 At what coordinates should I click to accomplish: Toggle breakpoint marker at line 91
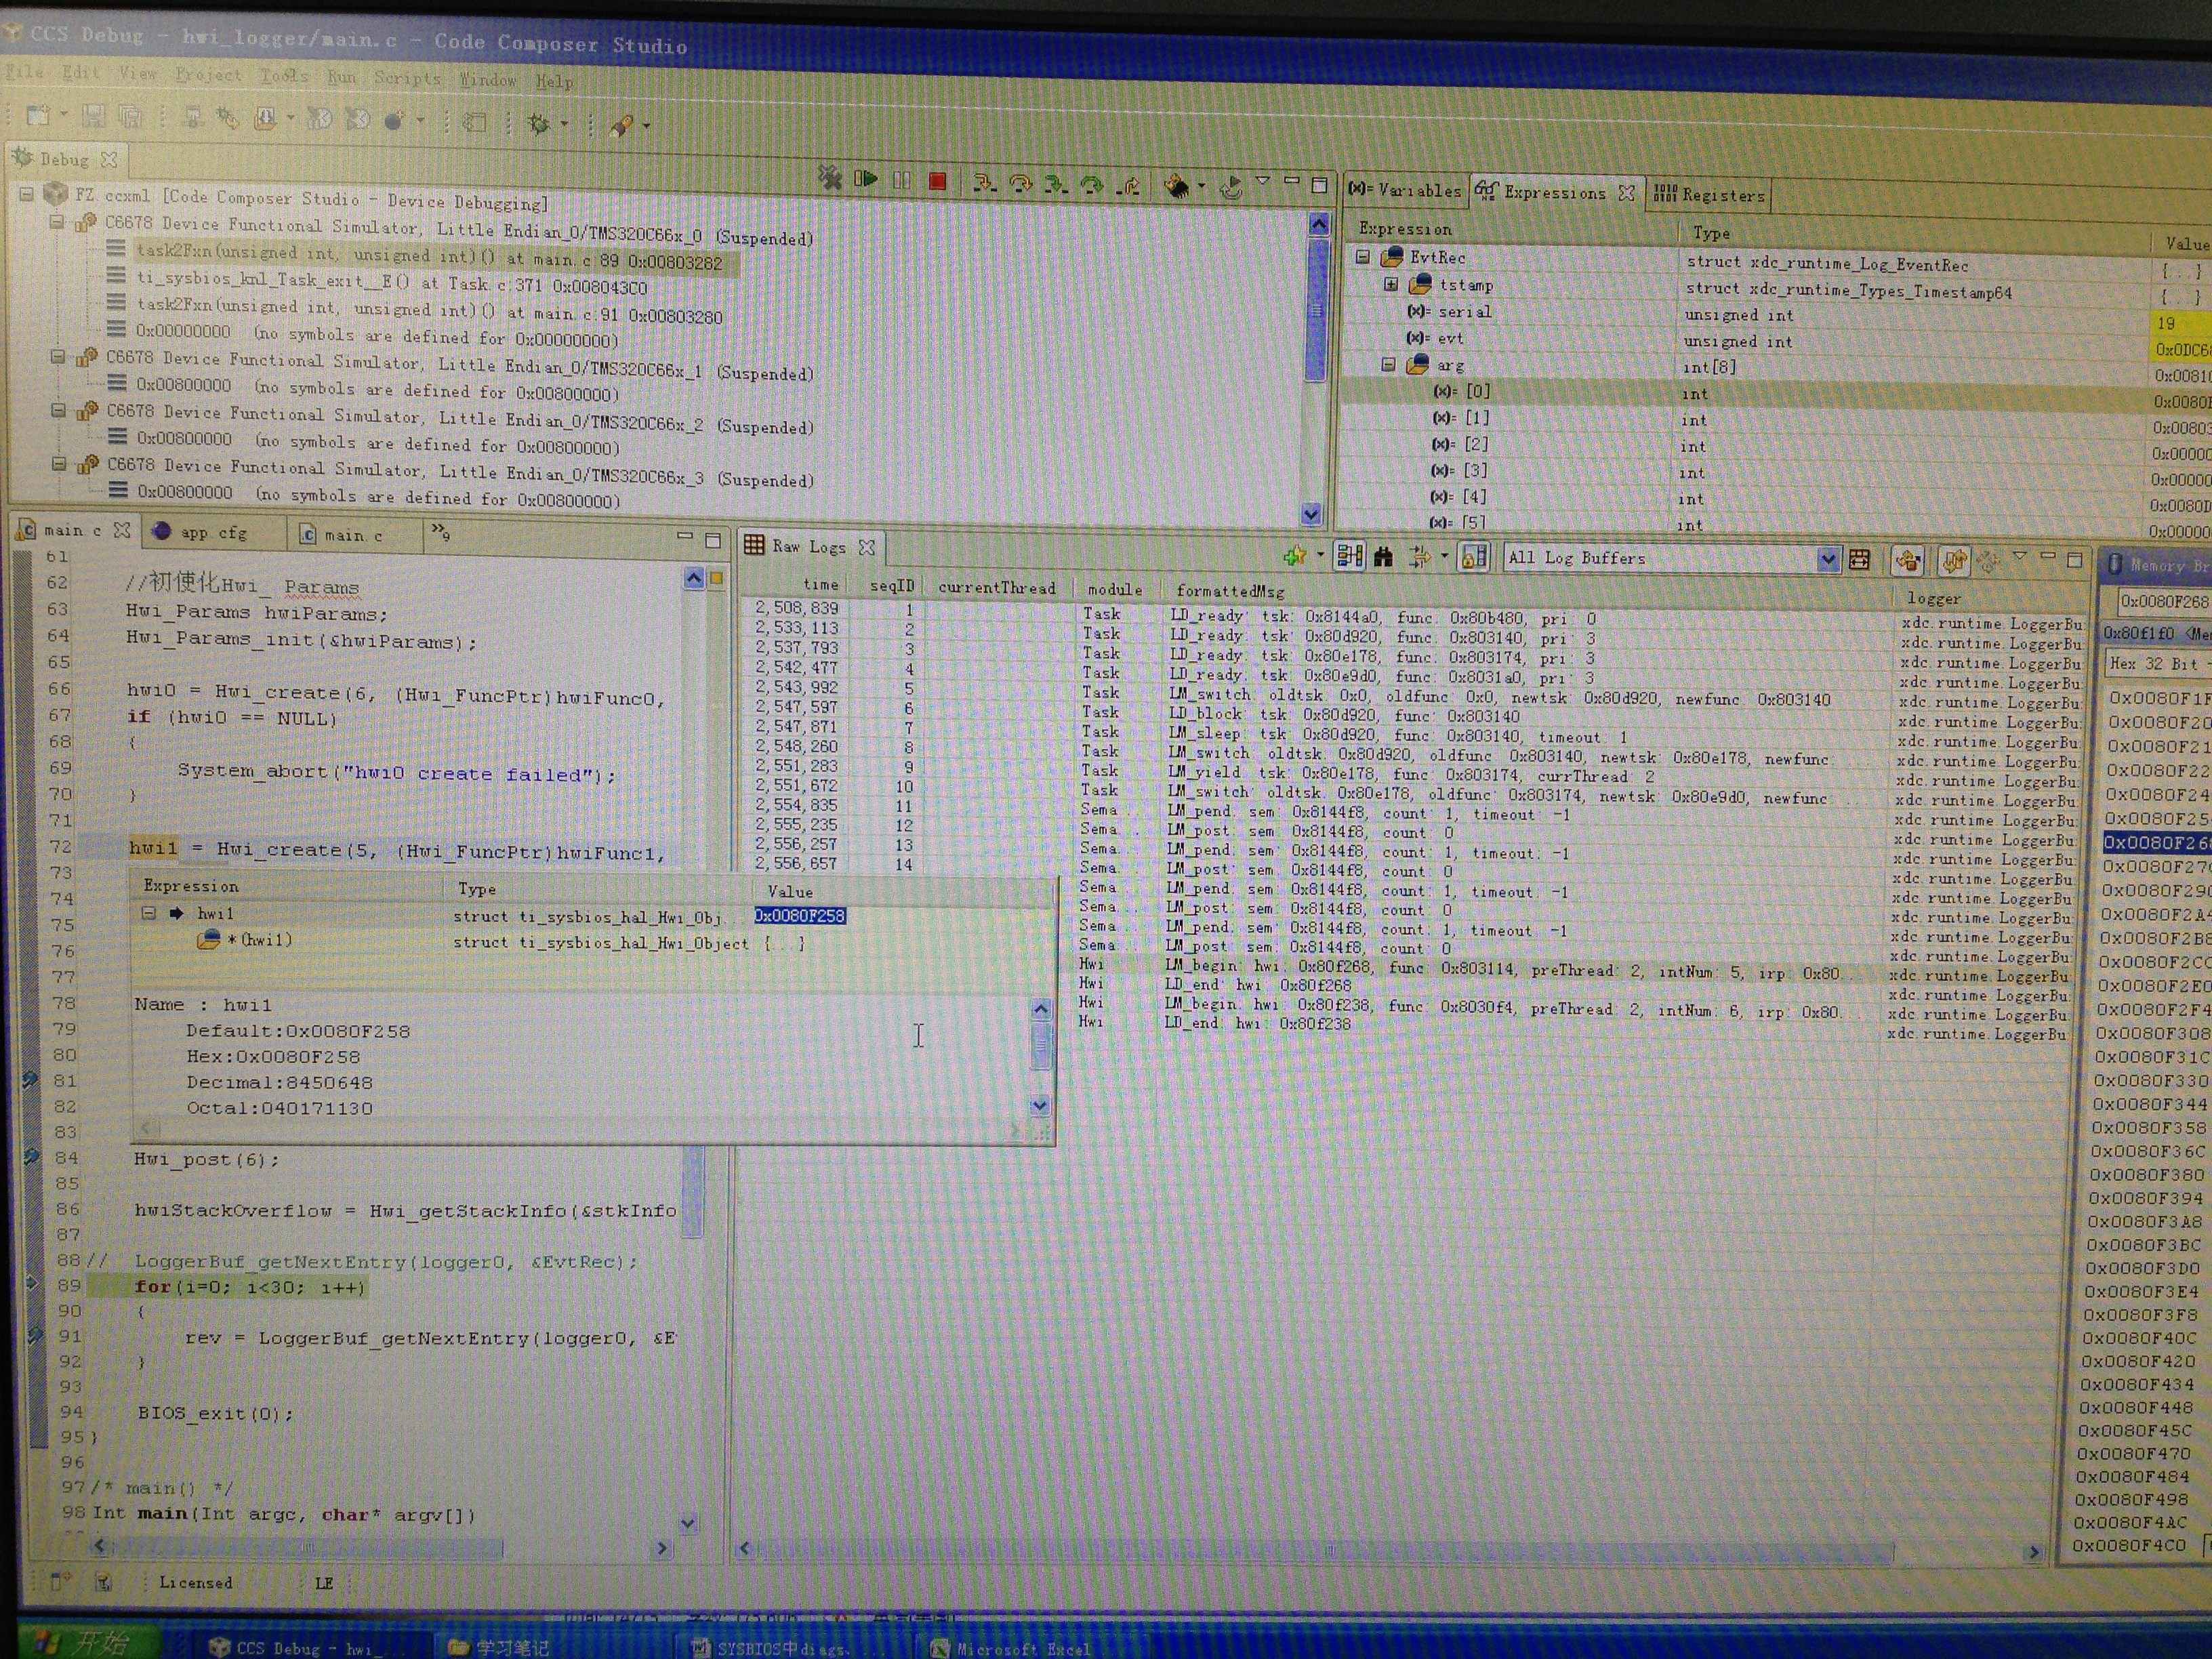[35, 1334]
